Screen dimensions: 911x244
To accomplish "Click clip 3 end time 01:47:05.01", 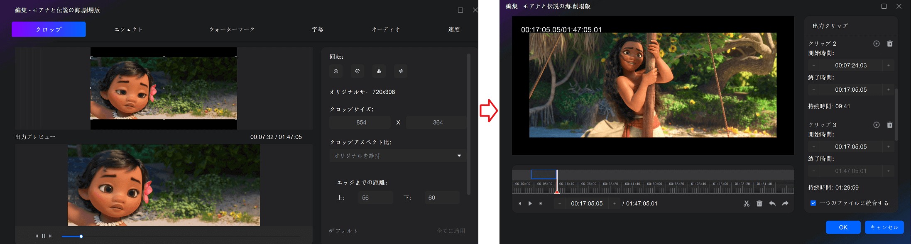I will coord(851,171).
